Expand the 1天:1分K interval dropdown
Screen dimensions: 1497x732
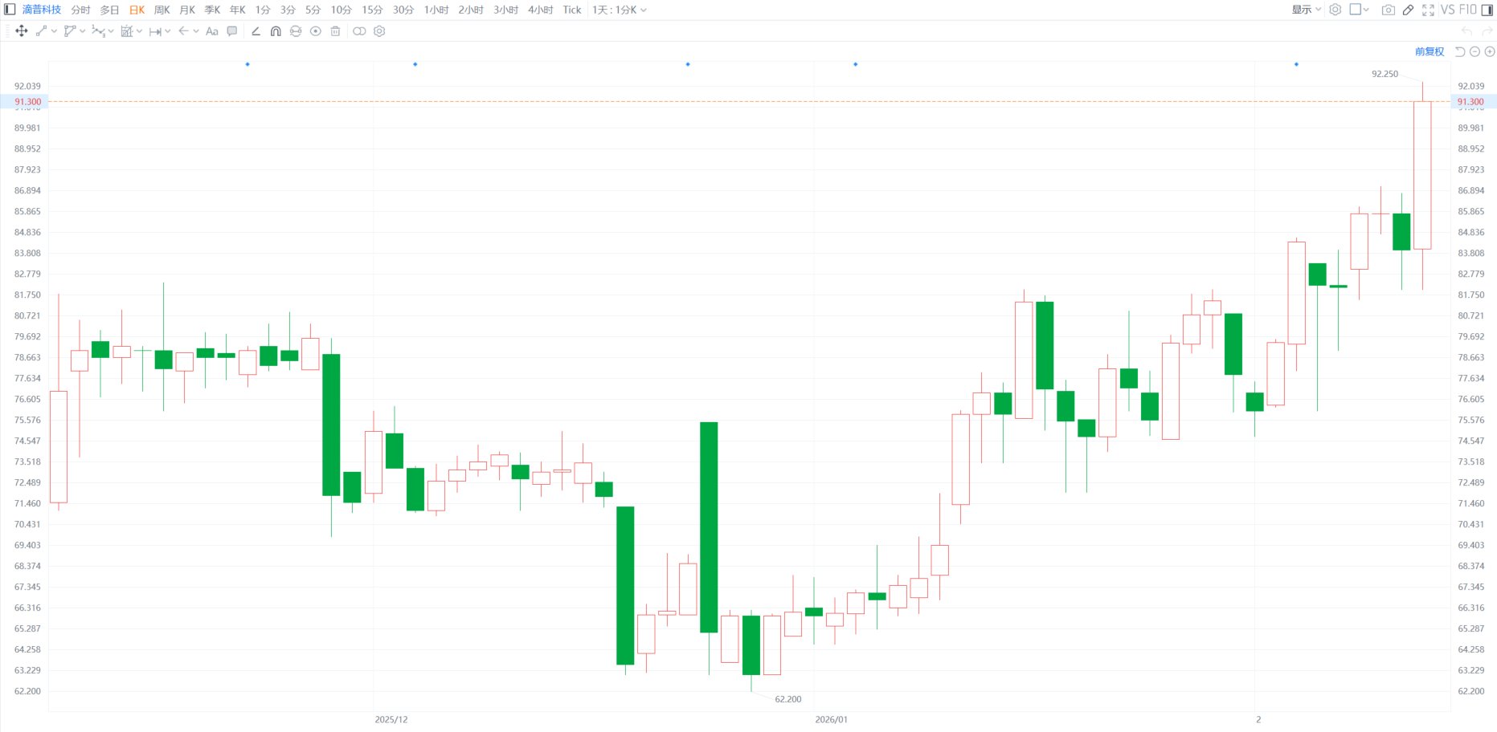coord(619,10)
